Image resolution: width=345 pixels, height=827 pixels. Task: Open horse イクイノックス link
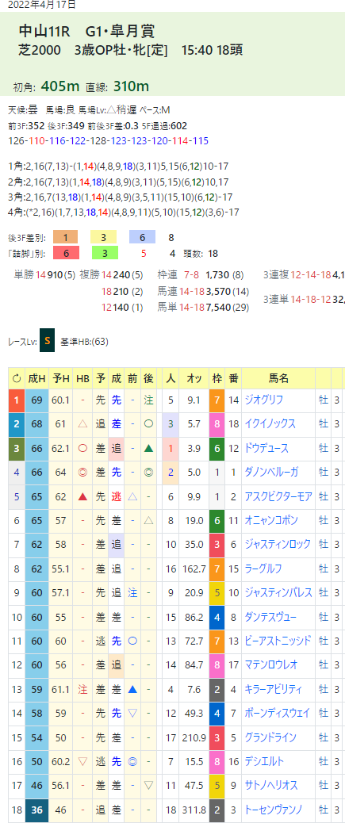[270, 424]
